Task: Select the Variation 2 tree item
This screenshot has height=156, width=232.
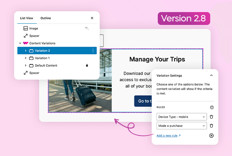Action: click(x=57, y=51)
